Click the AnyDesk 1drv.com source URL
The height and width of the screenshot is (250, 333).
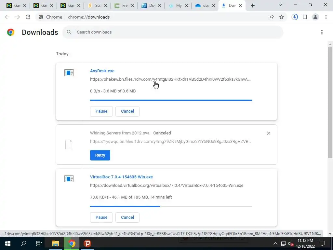click(x=170, y=79)
